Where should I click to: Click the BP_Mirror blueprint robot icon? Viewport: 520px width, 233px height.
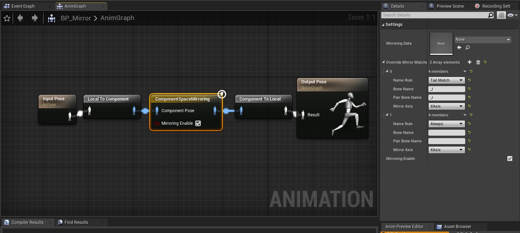point(52,18)
